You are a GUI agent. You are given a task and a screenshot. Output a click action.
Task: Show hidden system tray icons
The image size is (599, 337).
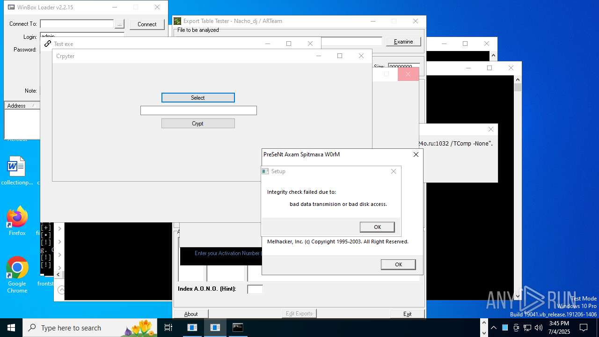(x=493, y=328)
